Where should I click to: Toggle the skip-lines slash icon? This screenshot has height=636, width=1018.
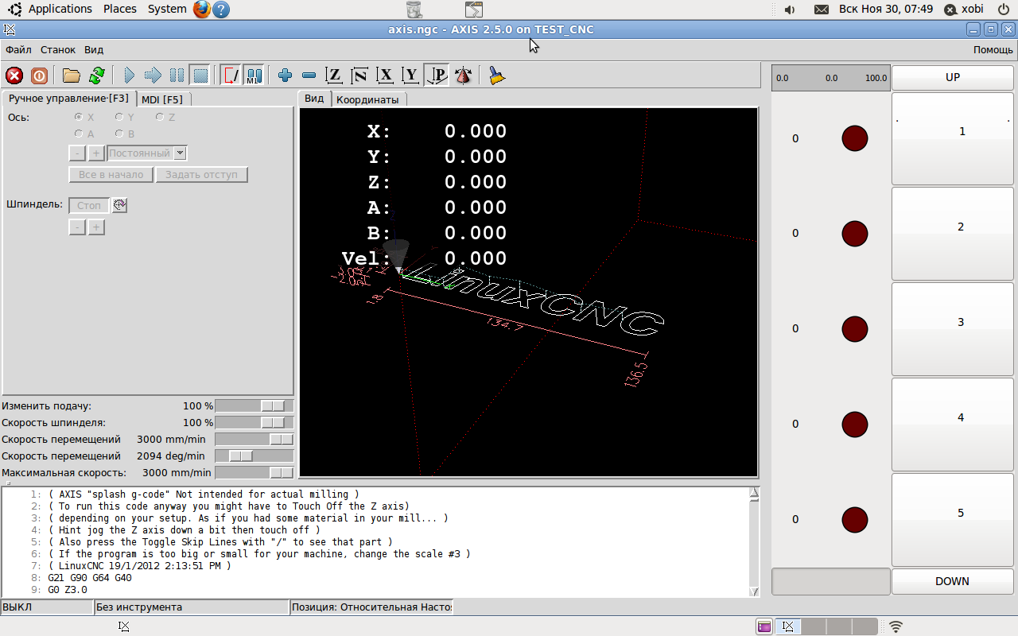pyautogui.click(x=231, y=76)
